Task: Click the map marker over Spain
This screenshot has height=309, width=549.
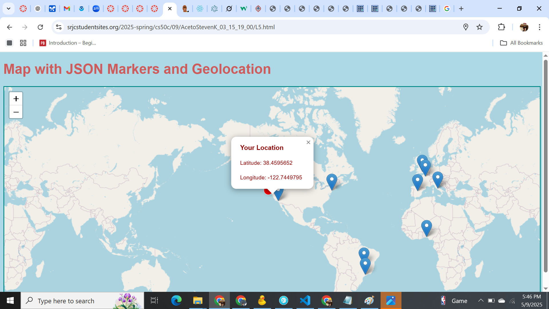Action: (417, 182)
